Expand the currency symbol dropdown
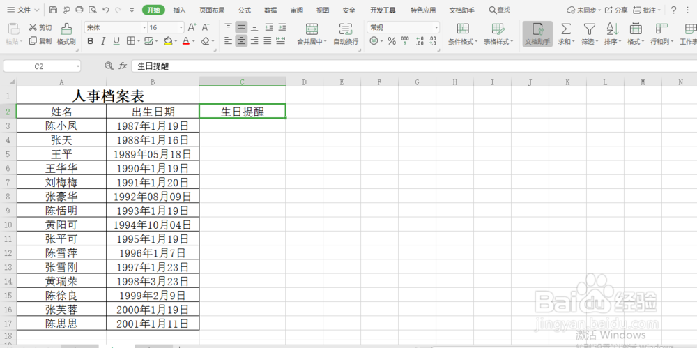The width and height of the screenshot is (697, 348). 381,41
